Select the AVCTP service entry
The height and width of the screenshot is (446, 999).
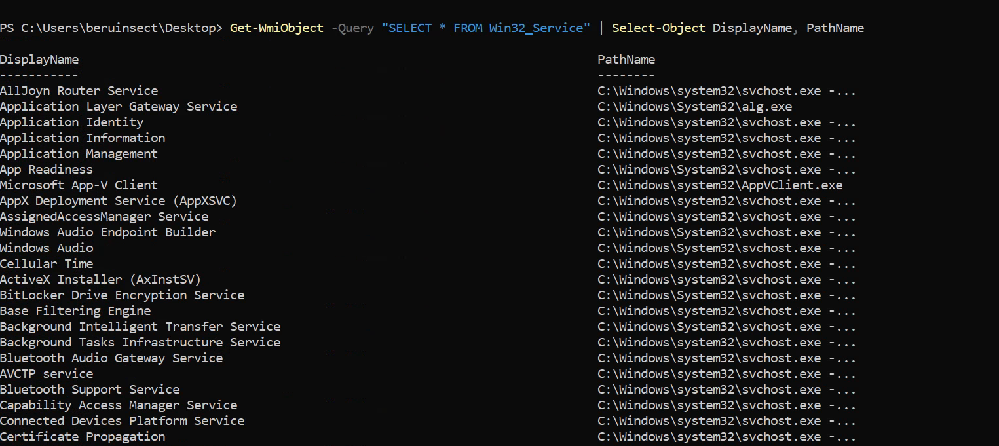click(x=47, y=374)
